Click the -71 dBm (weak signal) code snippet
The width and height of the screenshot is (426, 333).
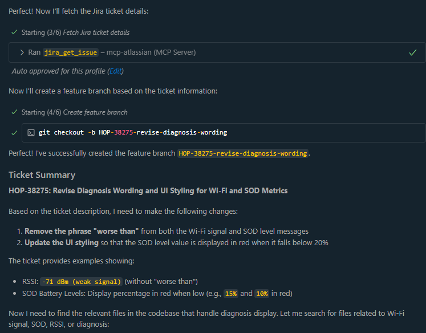coord(82,282)
